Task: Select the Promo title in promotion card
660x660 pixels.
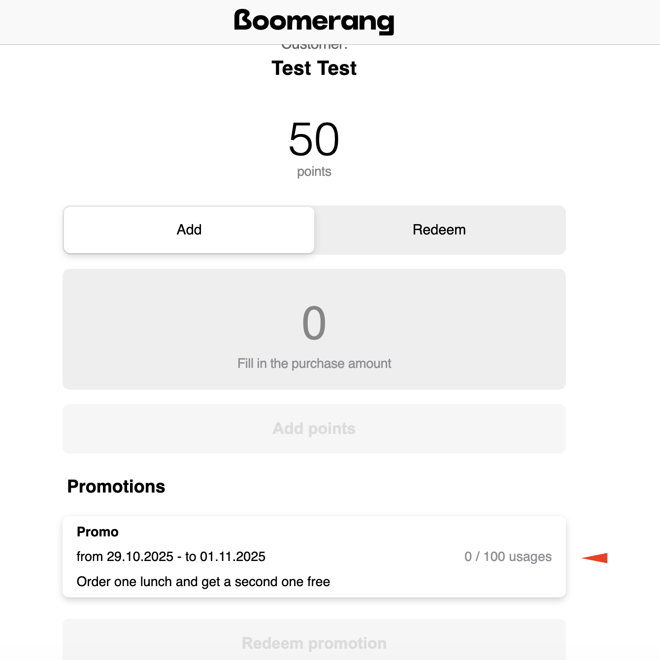Action: [98, 532]
